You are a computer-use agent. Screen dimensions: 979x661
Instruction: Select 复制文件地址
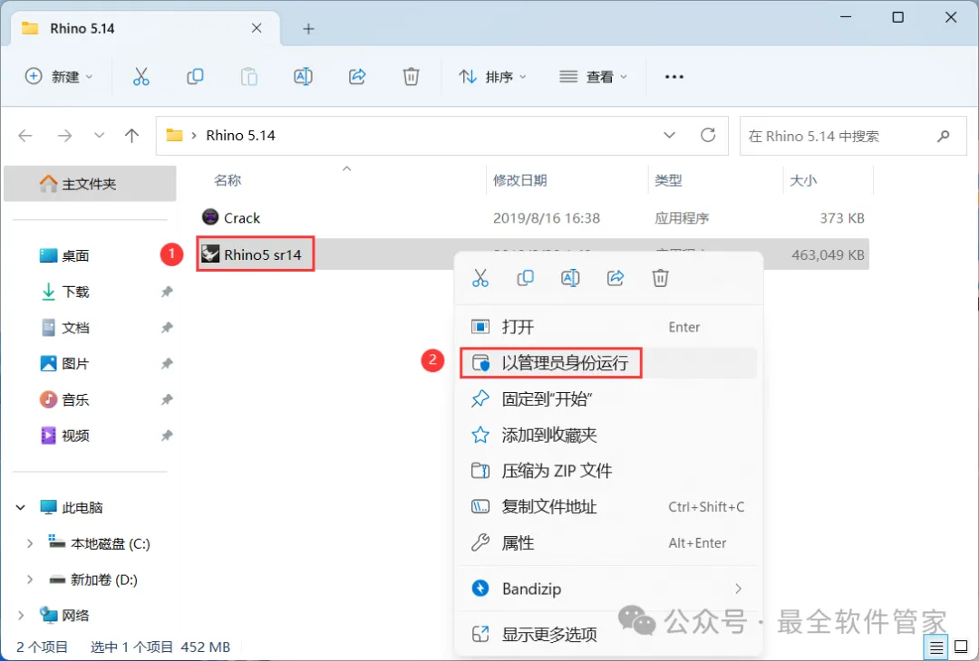click(x=608, y=507)
